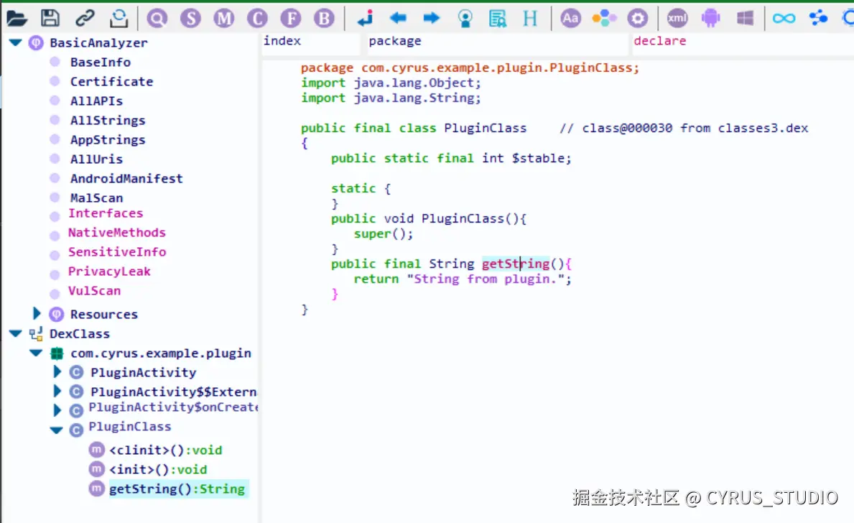
Task: Expand the Resources tree node
Action: tap(37, 313)
